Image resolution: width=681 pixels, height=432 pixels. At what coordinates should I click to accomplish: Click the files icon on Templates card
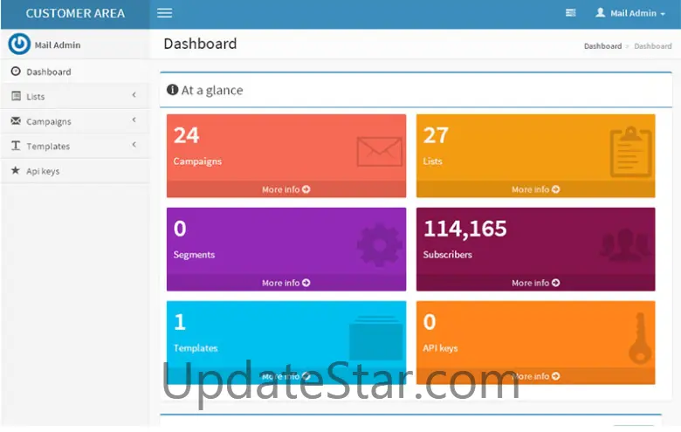coord(376,338)
